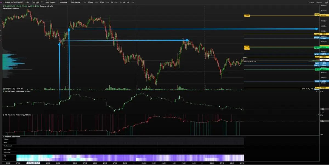
Task: Select the pwPOC level label
Action: click(247, 16)
